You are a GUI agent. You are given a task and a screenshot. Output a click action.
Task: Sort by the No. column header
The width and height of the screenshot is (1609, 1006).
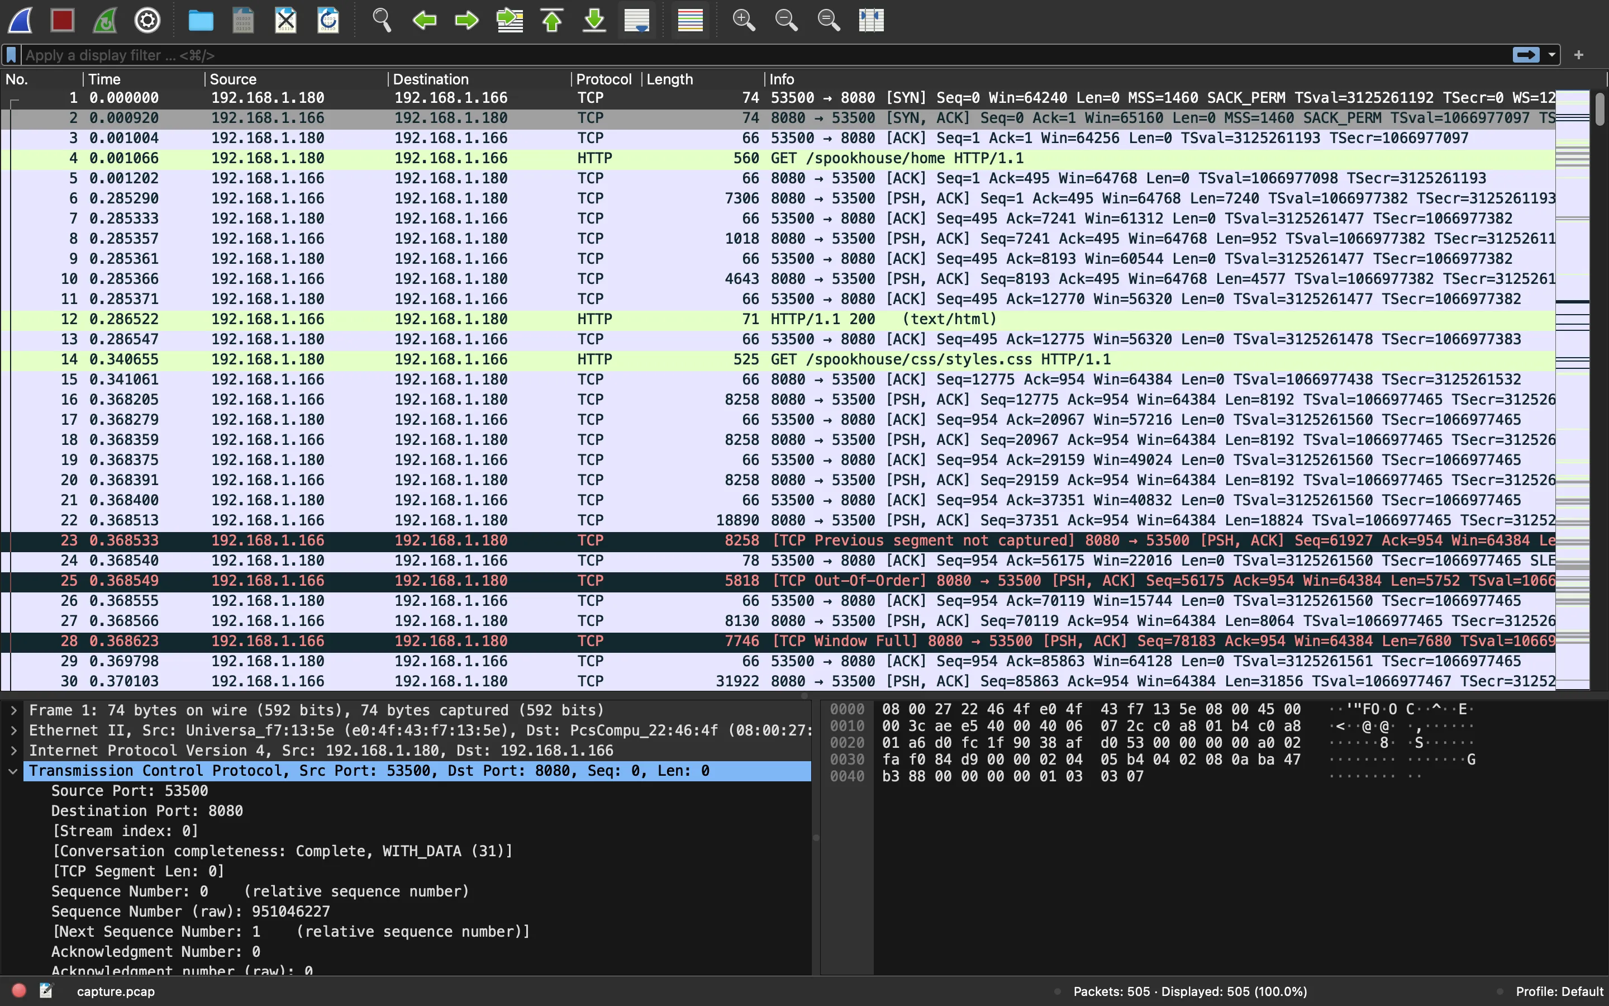point(41,79)
